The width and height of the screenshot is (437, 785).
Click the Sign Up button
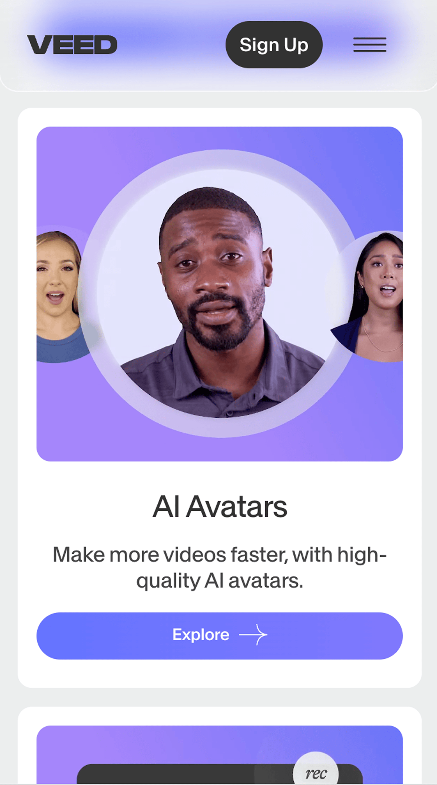pyautogui.click(x=274, y=44)
